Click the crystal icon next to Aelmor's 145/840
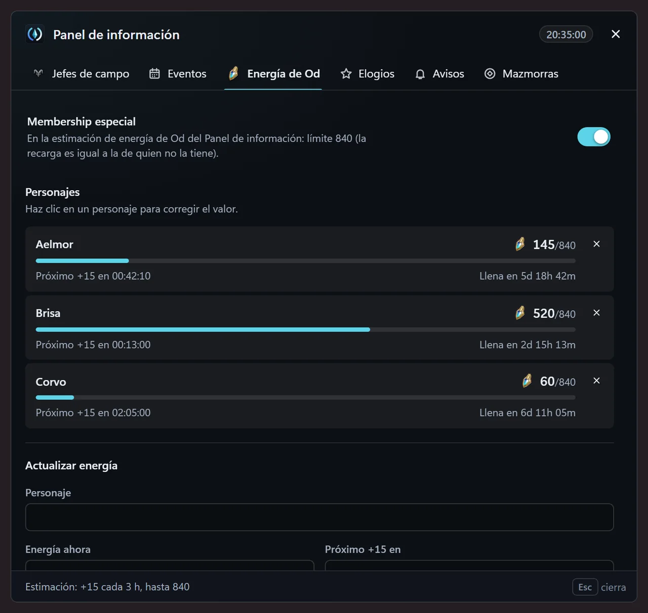The width and height of the screenshot is (648, 613). 520,244
